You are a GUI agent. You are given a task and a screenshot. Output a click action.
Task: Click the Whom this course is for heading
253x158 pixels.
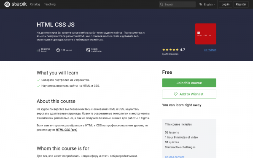coord(63,148)
